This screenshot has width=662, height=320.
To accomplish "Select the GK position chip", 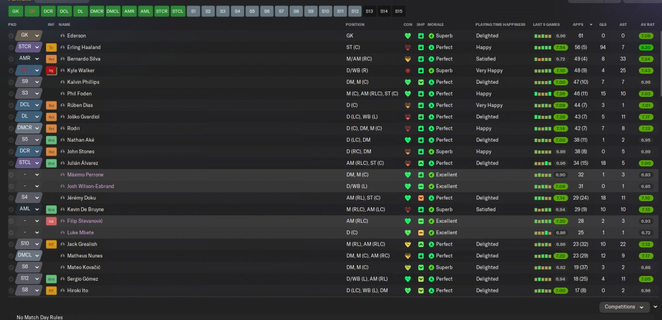I will (x=16, y=11).
